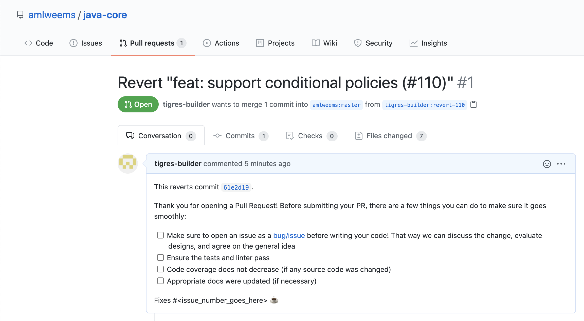
Task: Click the Issues section icon
Action: tap(73, 43)
